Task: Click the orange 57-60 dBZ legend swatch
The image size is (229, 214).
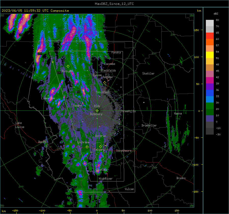Action: [x=210, y=42]
